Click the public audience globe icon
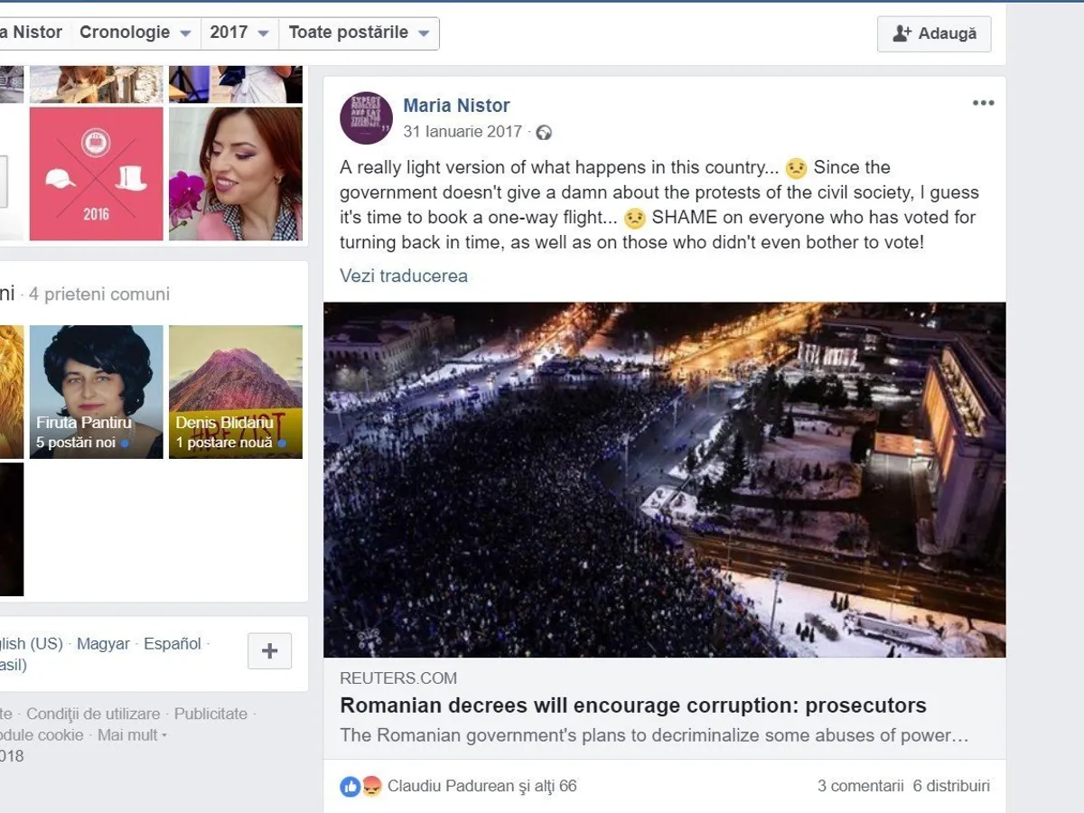Viewport: 1084px width, 813px height. point(544,133)
